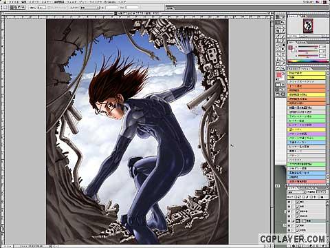Toggle eye icon of second layer from top
This screenshot has width=330, height=248.
[289, 207]
